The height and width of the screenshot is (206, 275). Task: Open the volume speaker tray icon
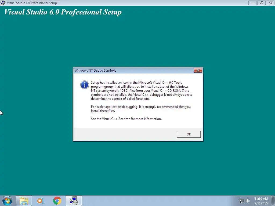pos(248,201)
